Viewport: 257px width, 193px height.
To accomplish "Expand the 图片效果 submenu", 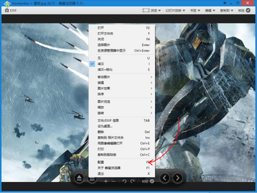I will click(x=122, y=88).
